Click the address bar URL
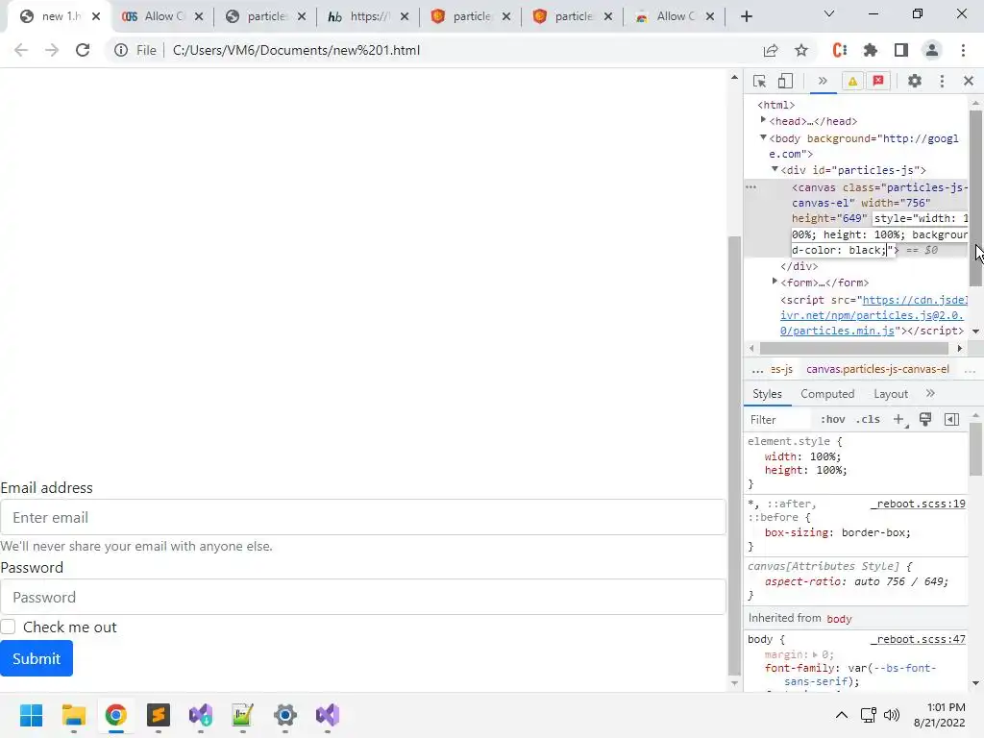Viewport: 984px width, 738px height. 296,50
